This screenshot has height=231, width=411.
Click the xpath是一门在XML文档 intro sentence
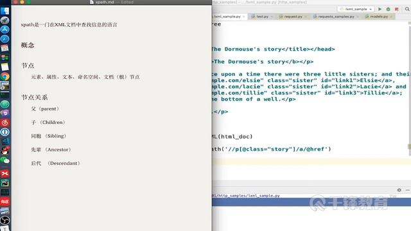69,24
